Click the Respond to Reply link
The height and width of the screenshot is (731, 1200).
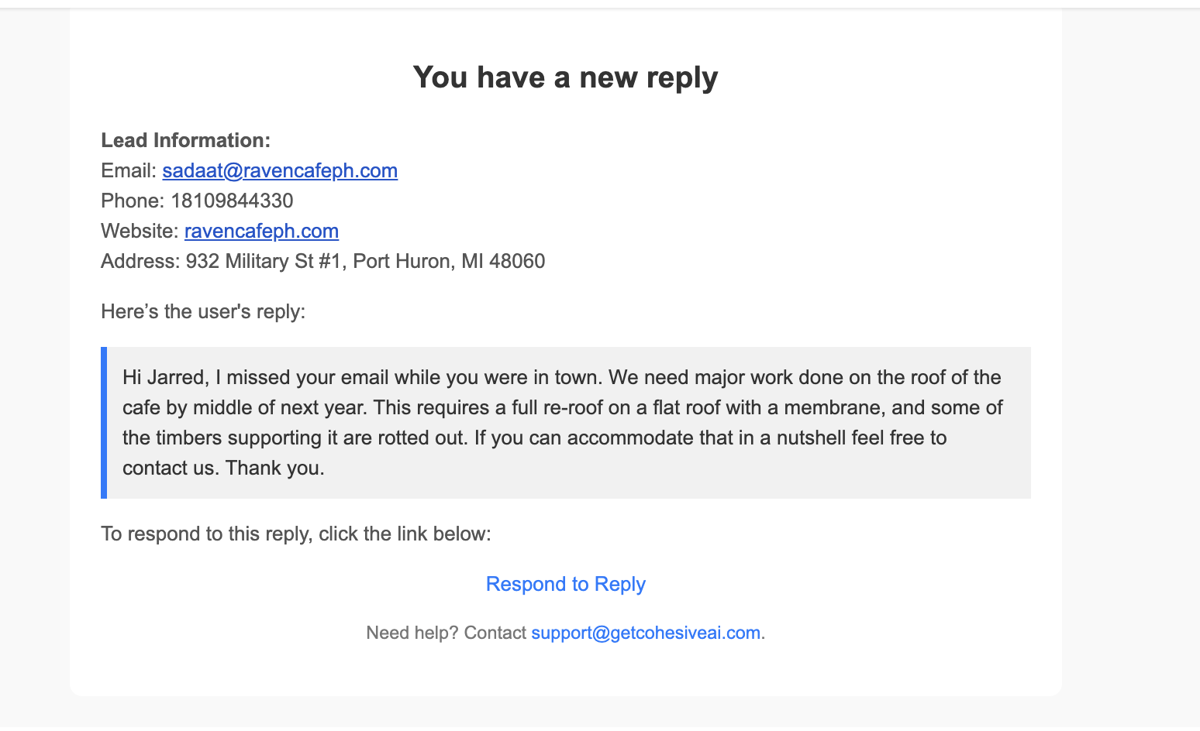565,585
